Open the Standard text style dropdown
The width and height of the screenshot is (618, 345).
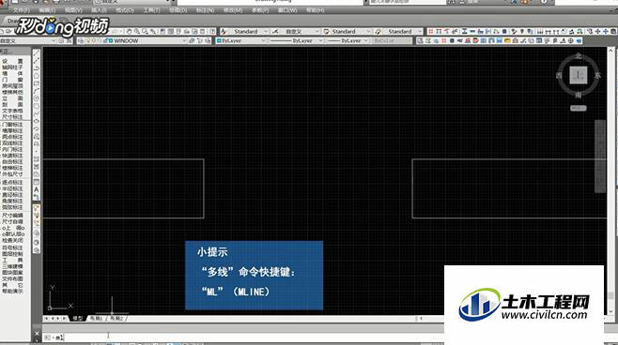[266, 31]
